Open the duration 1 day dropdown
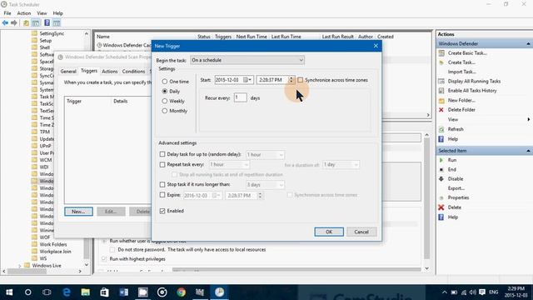Viewport: 533px width, 300px height. (x=341, y=165)
